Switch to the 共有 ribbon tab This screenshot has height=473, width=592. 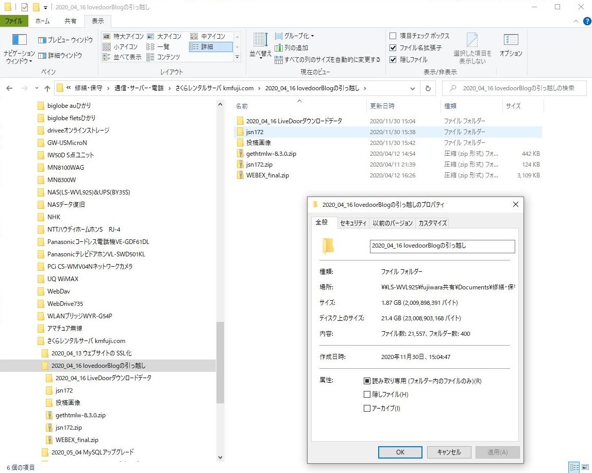tap(70, 21)
